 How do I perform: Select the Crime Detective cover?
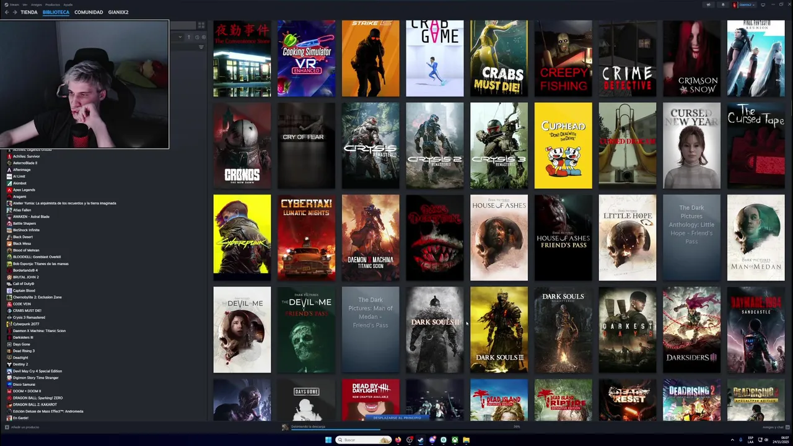click(x=627, y=58)
